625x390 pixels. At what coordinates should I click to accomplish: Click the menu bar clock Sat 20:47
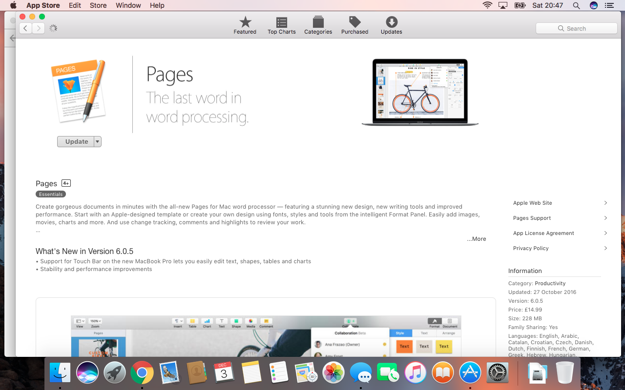click(548, 5)
